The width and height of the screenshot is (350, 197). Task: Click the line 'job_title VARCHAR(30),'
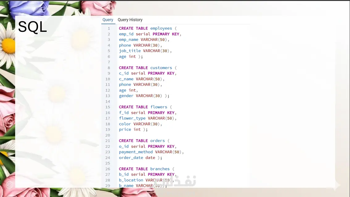(x=145, y=51)
